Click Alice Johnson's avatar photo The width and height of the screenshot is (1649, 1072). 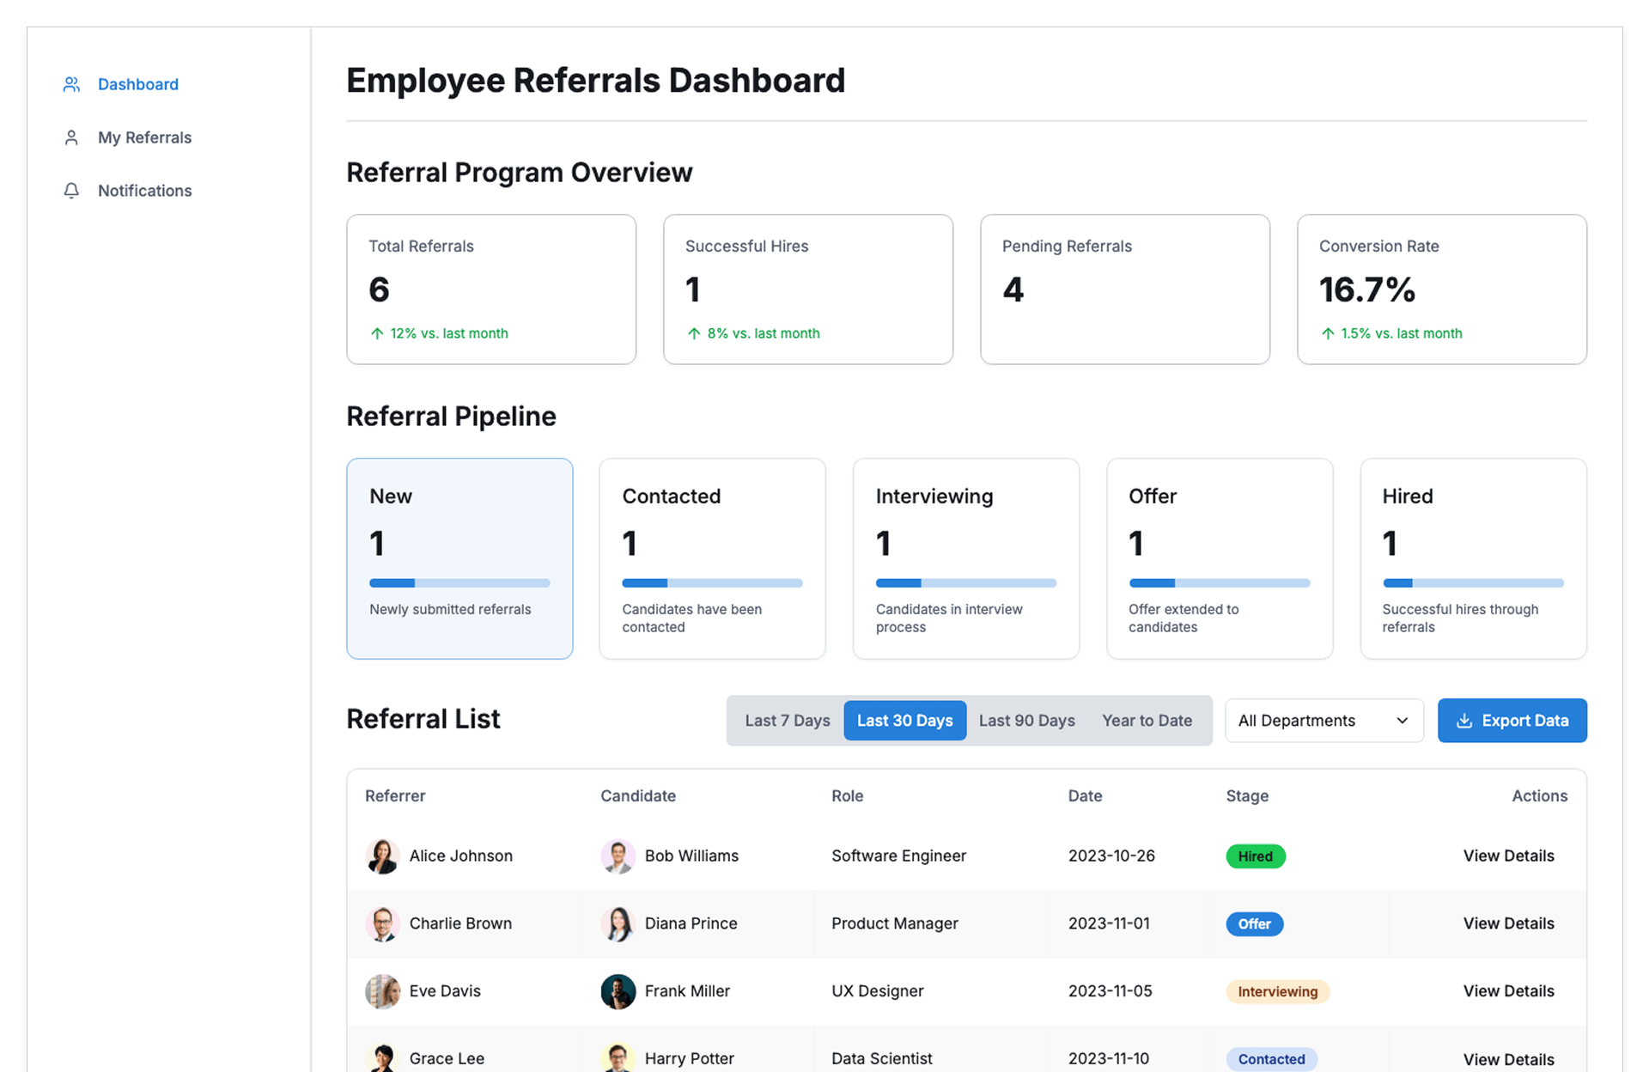point(382,856)
